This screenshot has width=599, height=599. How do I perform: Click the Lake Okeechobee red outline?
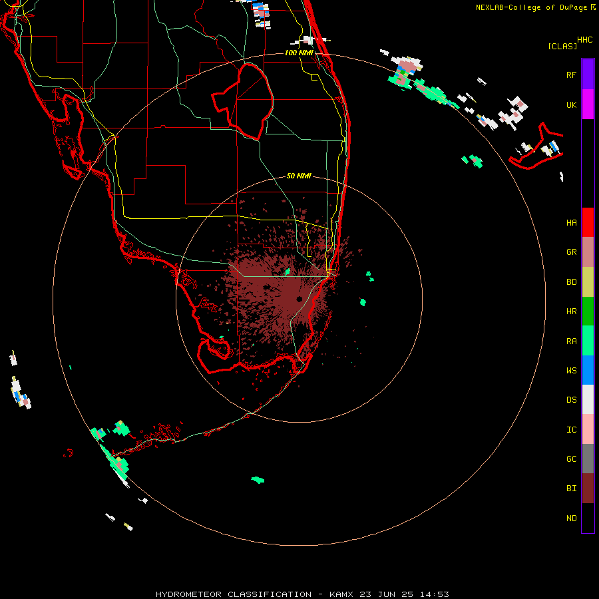[243, 101]
